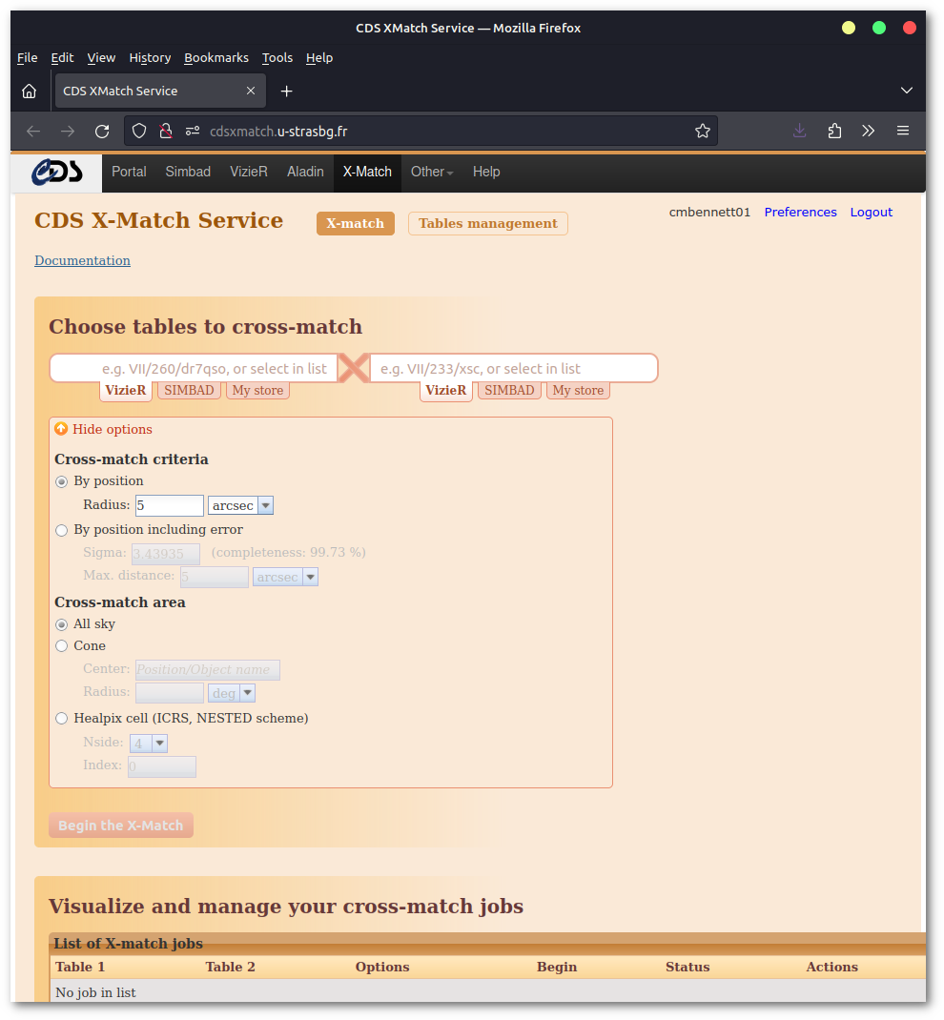Open the View menu
This screenshot has height=1020, width=944.
[x=101, y=58]
